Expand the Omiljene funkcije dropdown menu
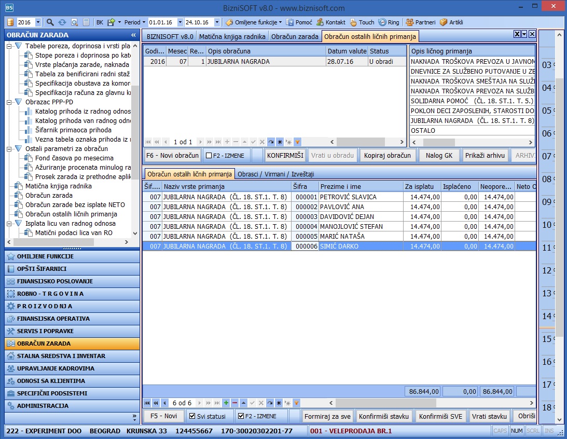The width and height of the screenshot is (567, 439). (x=281, y=22)
